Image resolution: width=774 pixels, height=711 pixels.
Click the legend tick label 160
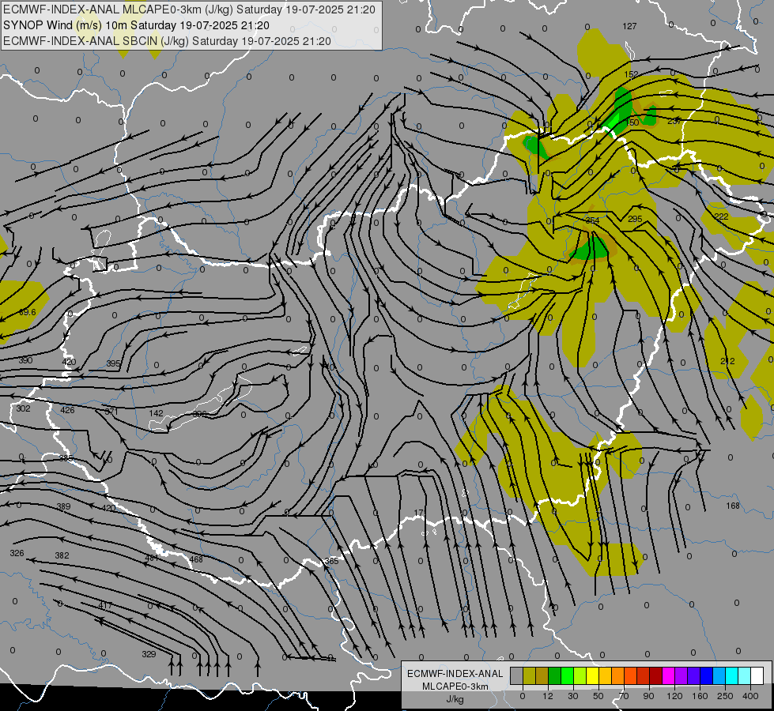(700, 696)
